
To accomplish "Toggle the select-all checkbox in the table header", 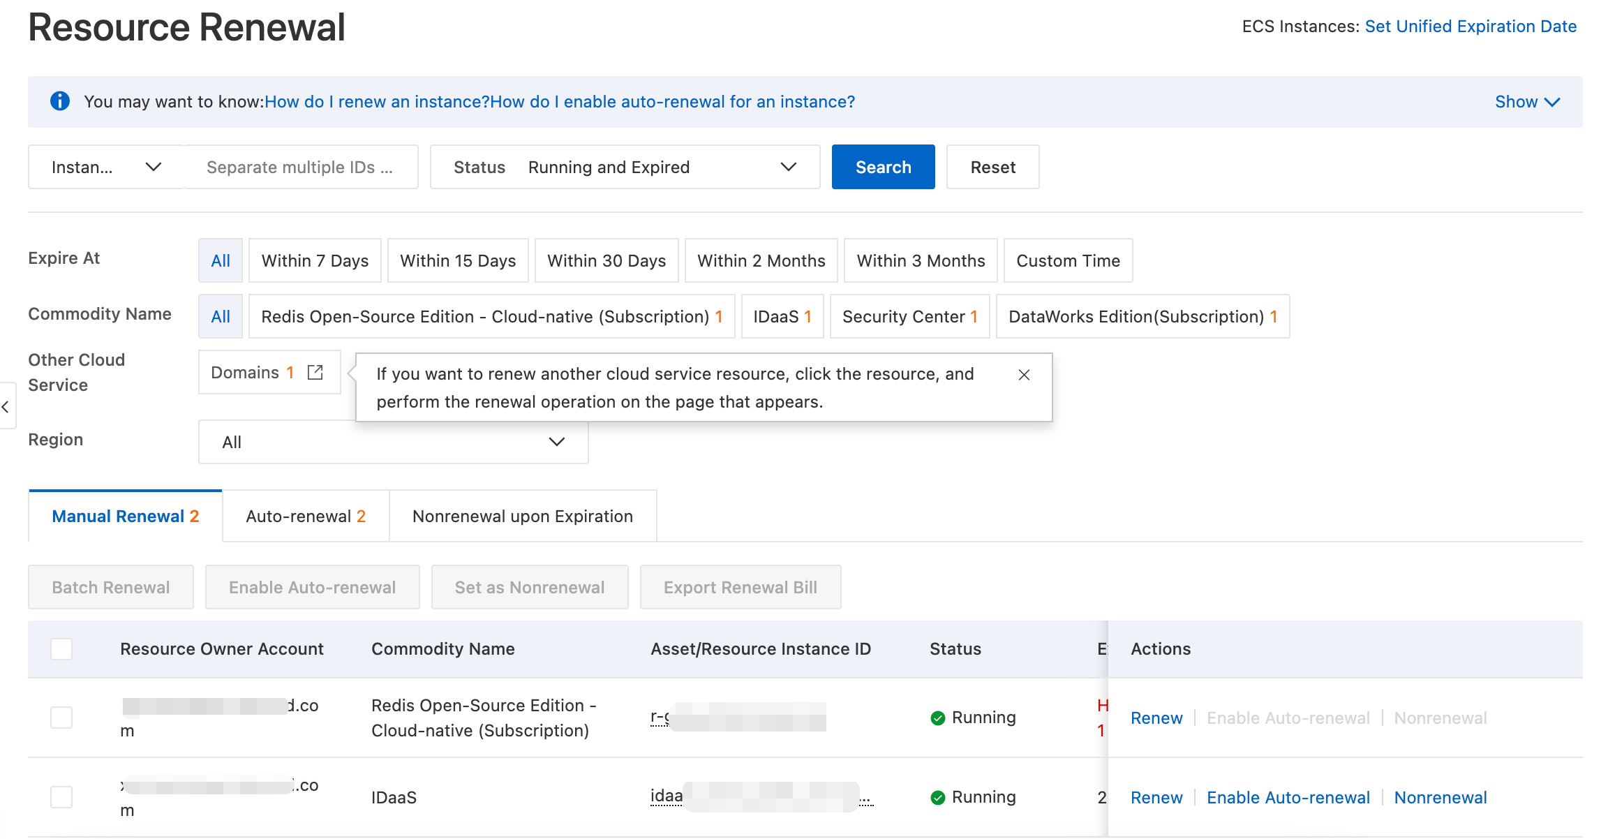I will (61, 649).
